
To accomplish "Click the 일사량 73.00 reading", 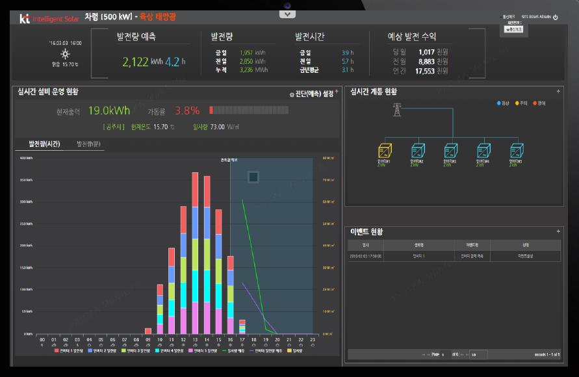I will 216,127.
